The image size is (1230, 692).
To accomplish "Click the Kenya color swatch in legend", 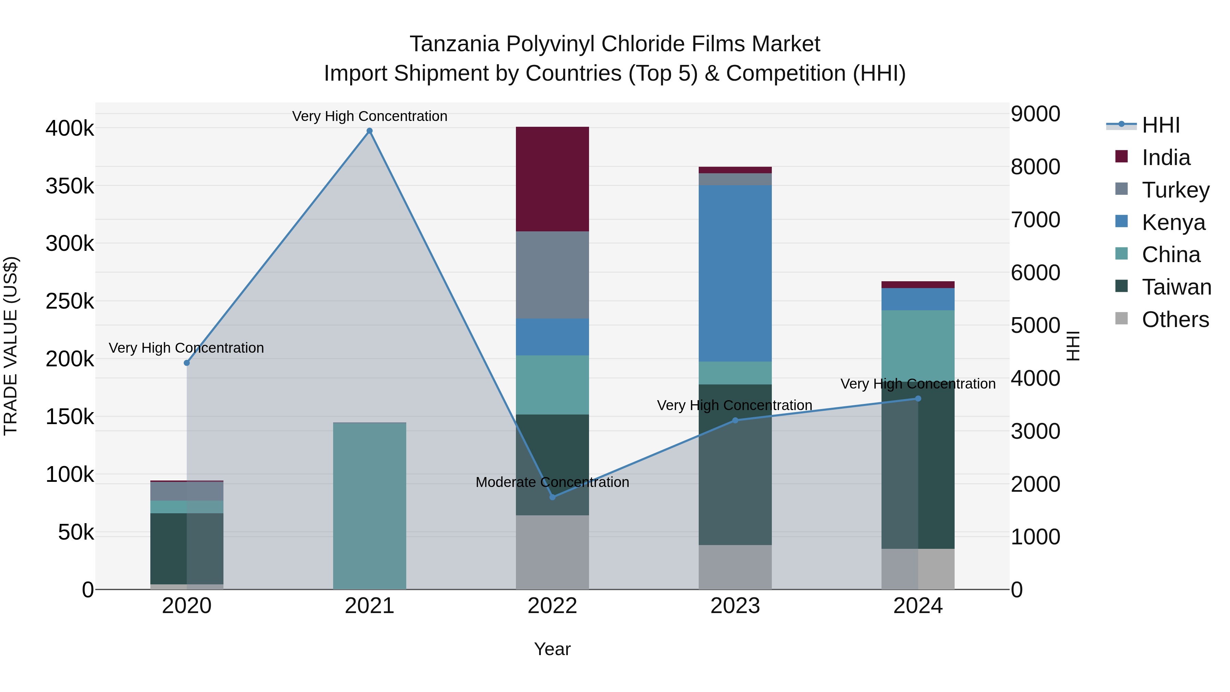I will click(x=1122, y=221).
